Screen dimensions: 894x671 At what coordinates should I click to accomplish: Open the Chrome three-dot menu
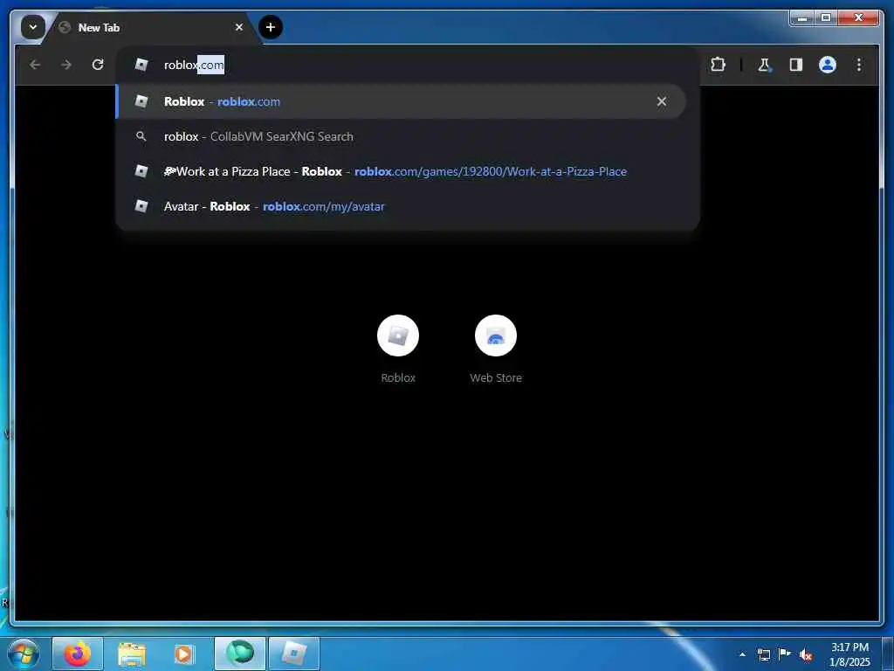point(859,65)
